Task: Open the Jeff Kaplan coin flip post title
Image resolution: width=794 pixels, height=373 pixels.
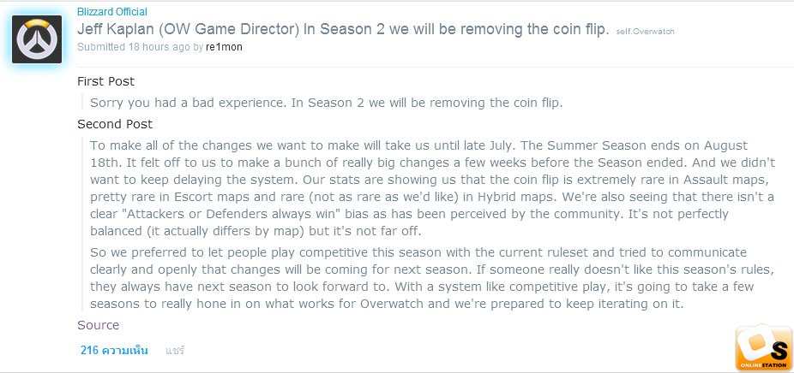Action: click(x=342, y=29)
